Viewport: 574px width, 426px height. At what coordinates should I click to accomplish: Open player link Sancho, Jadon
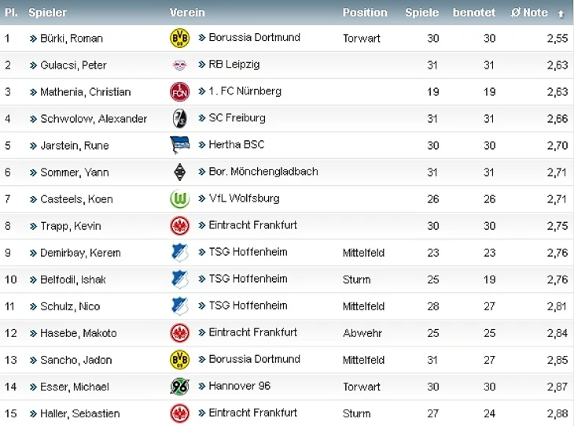coord(75,360)
